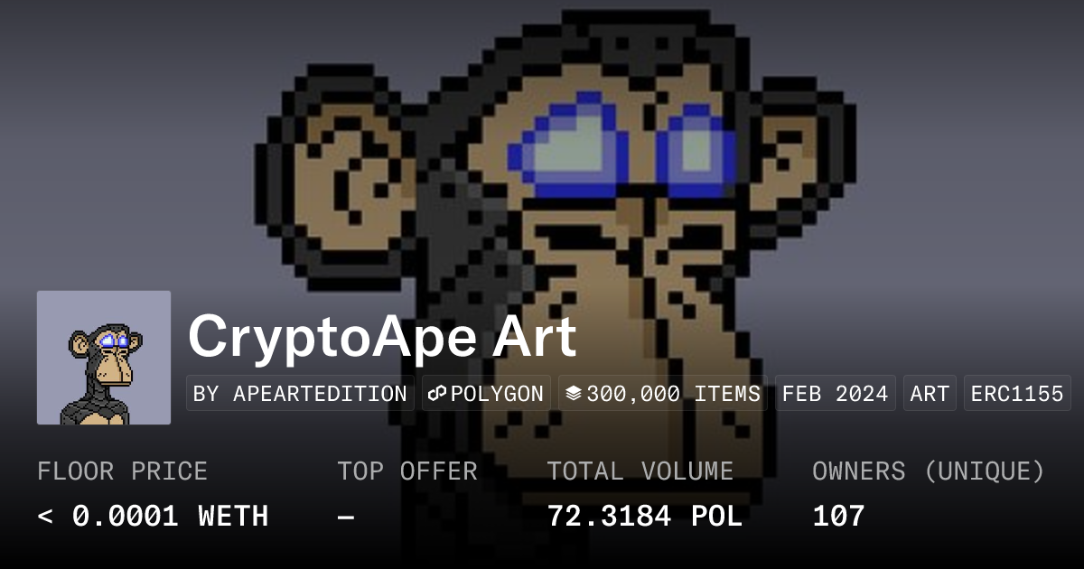Click the ART category badge
Image resolution: width=1084 pixels, height=569 pixels.
(930, 394)
